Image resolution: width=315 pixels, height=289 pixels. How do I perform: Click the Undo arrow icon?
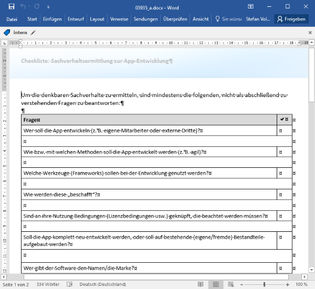[24, 6]
